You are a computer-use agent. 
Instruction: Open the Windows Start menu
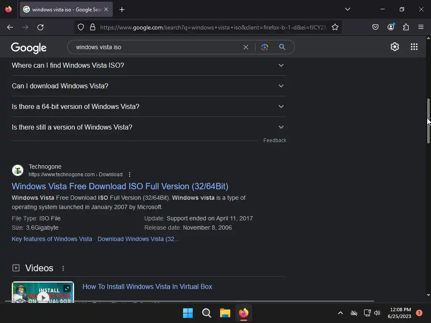188,313
